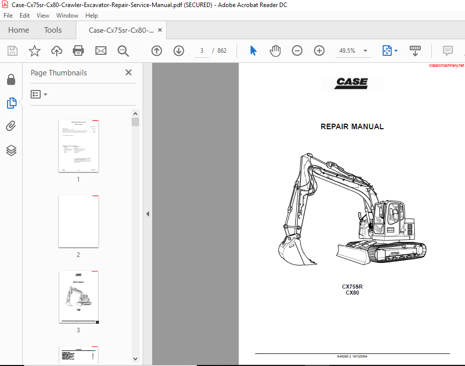
Task: Expand the zoom percentage dropdown arrow
Action: [366, 51]
